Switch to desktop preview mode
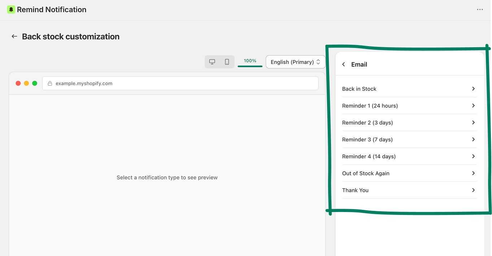The height and width of the screenshot is (256, 492). pos(212,62)
